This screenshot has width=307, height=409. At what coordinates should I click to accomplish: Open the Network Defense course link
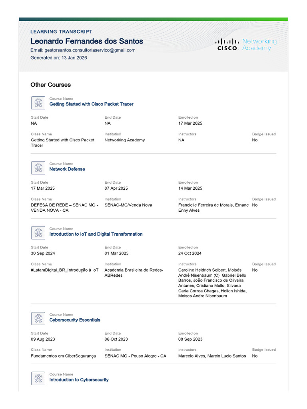pos(67,169)
